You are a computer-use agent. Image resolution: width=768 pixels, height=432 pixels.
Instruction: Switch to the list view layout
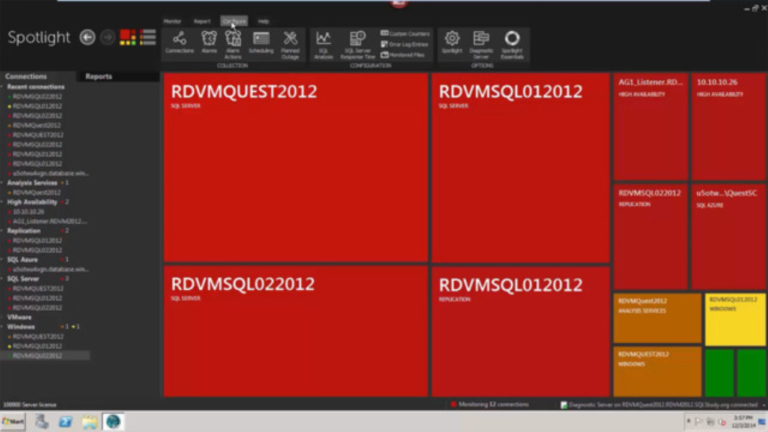(148, 37)
